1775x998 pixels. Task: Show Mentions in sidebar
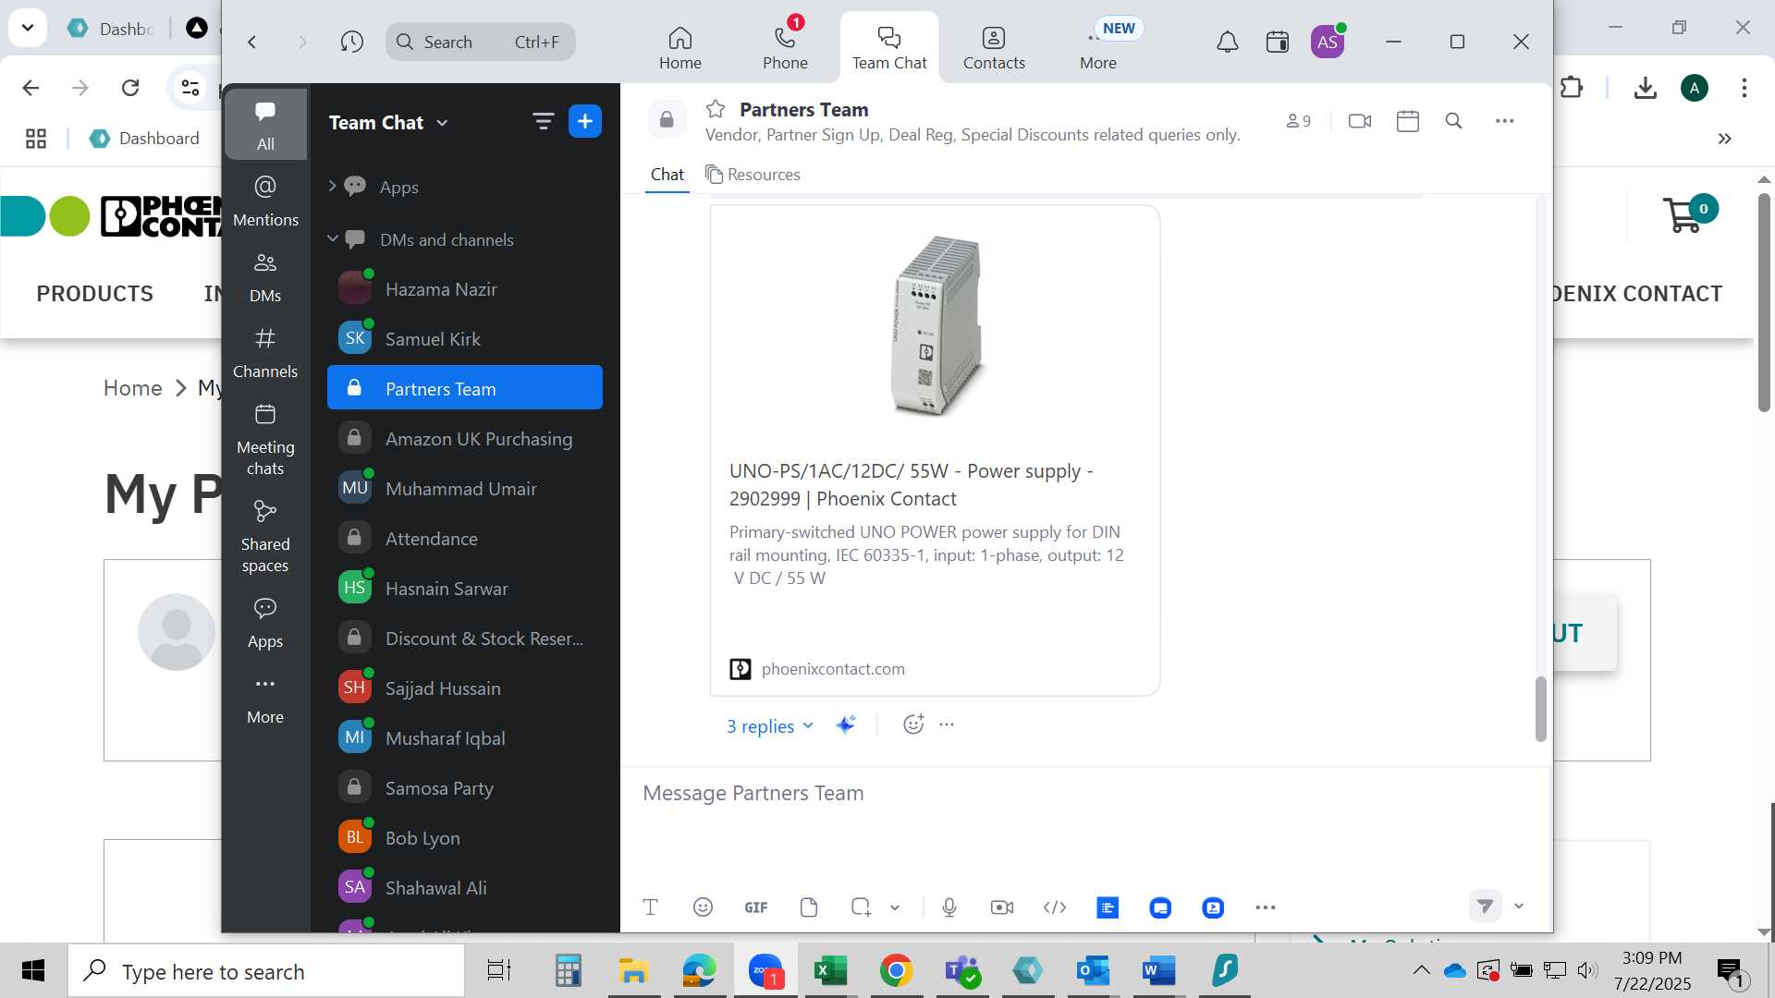pyautogui.click(x=265, y=201)
